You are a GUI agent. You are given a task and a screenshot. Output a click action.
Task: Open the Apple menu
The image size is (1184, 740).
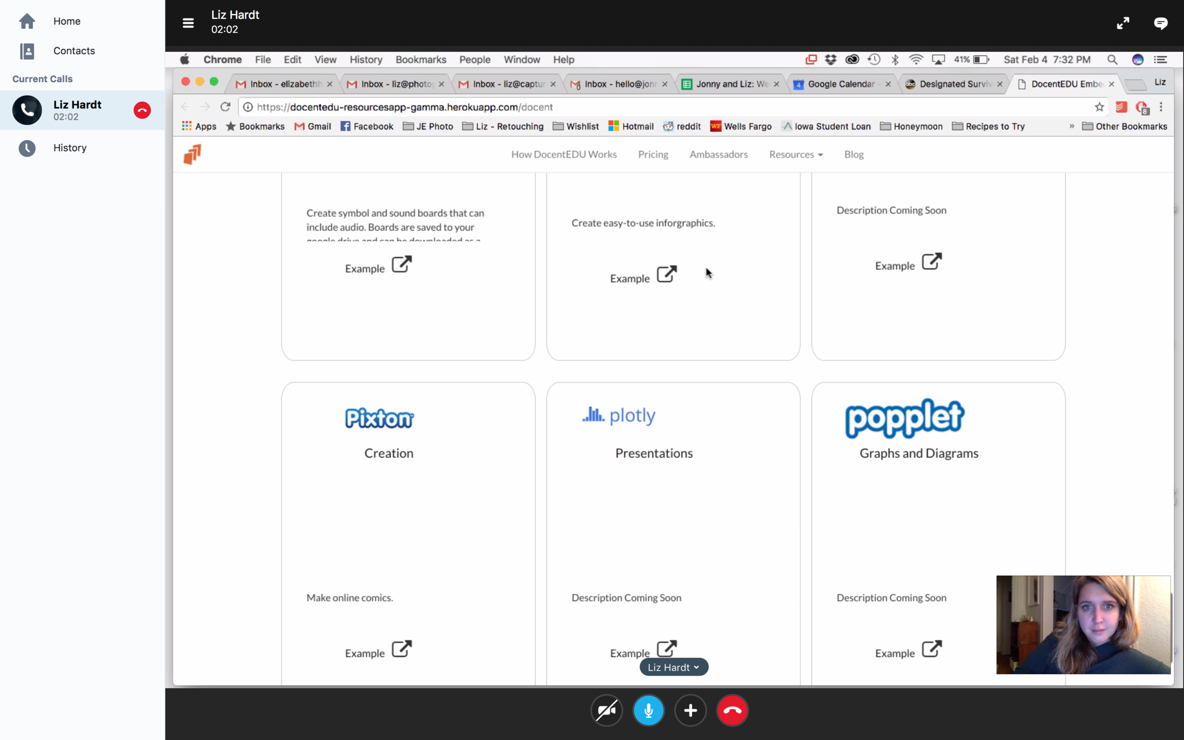[x=185, y=60]
